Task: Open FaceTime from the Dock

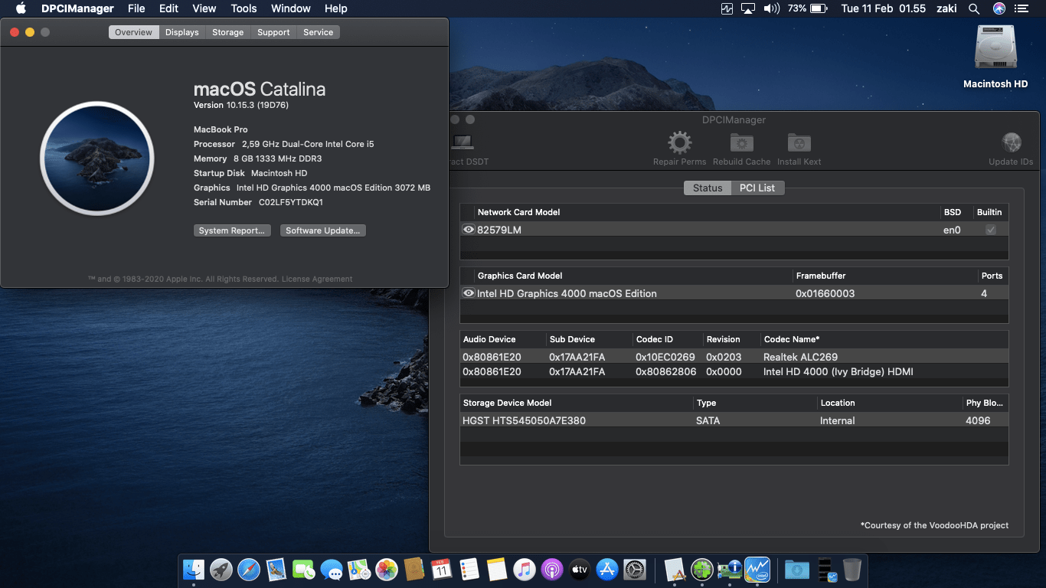Action: point(304,570)
